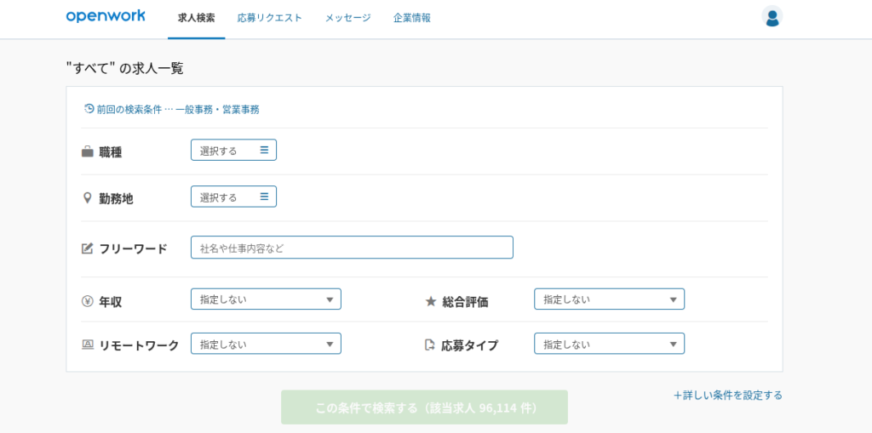Switch to the 応募リクエスト tab
The image size is (872, 433).
click(x=270, y=18)
